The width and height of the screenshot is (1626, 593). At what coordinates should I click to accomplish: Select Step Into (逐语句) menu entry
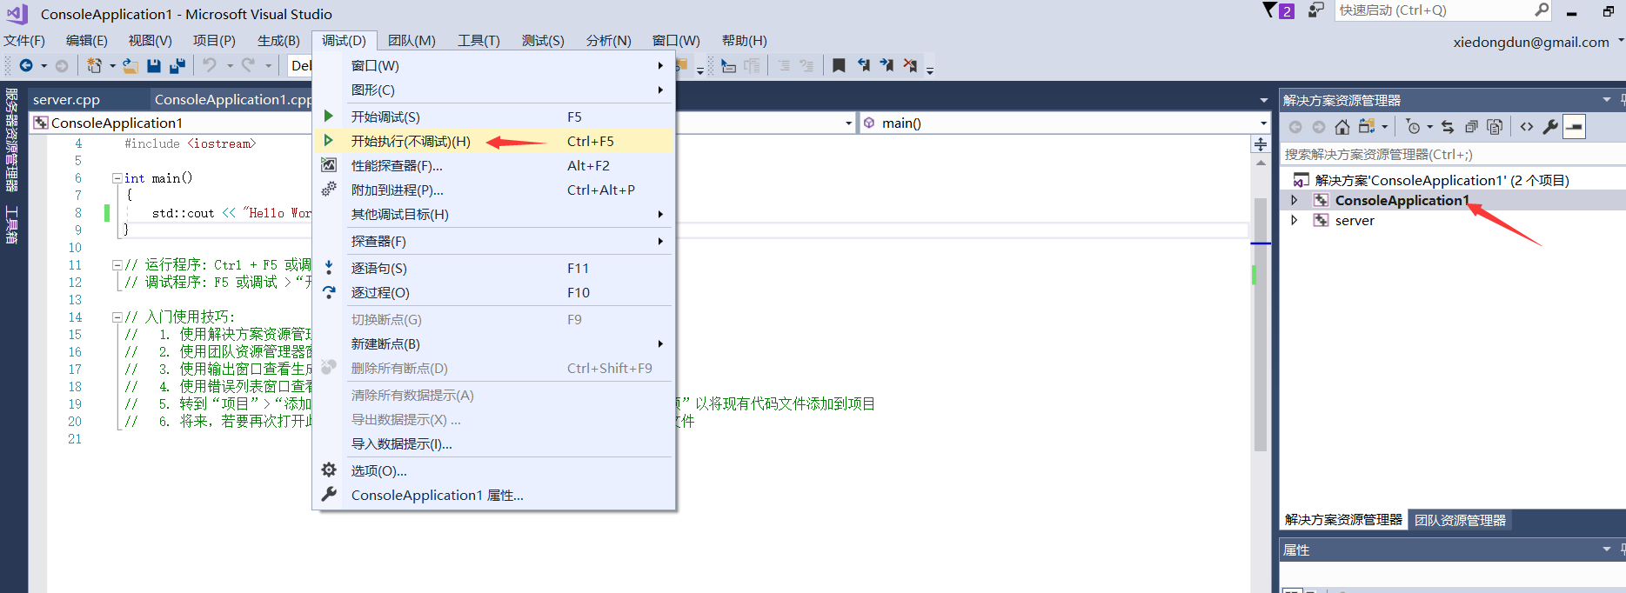(x=493, y=269)
